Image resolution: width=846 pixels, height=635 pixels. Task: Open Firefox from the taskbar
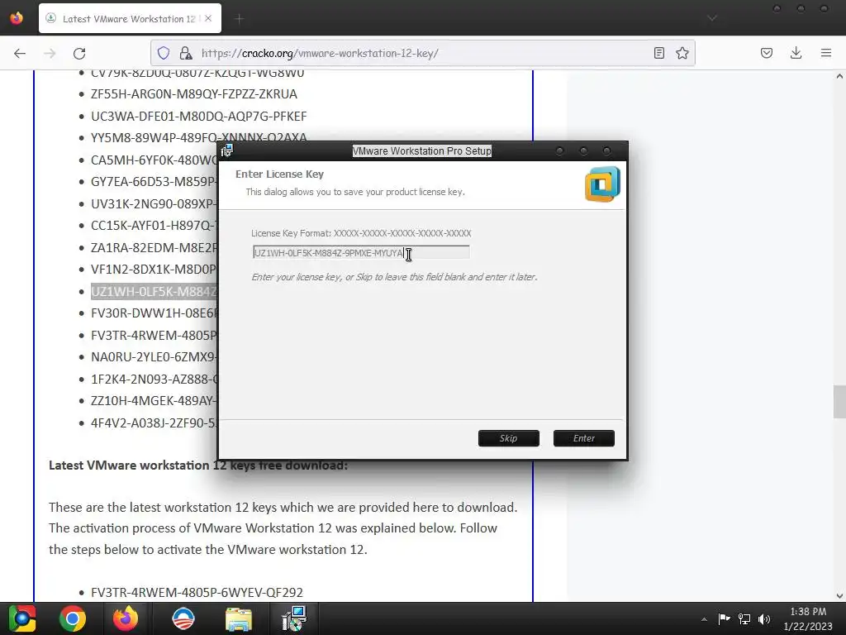click(x=126, y=618)
